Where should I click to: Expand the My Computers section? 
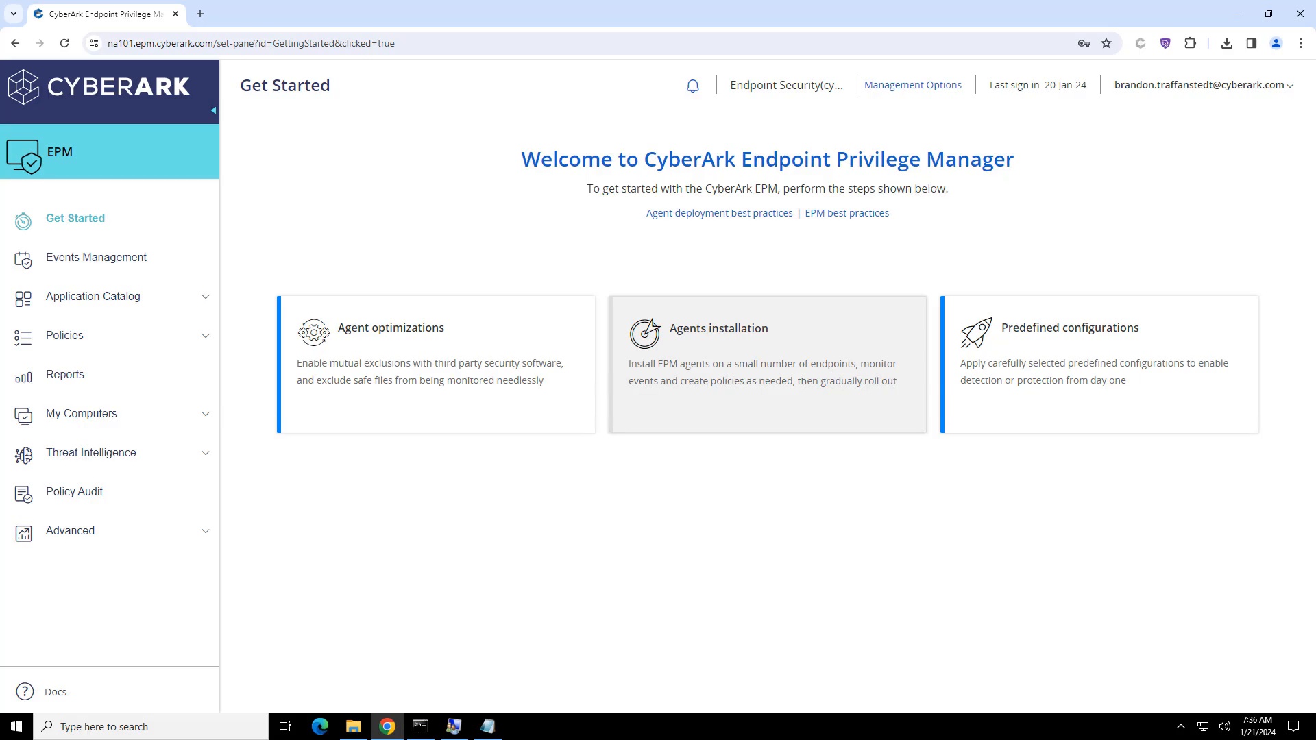click(206, 414)
